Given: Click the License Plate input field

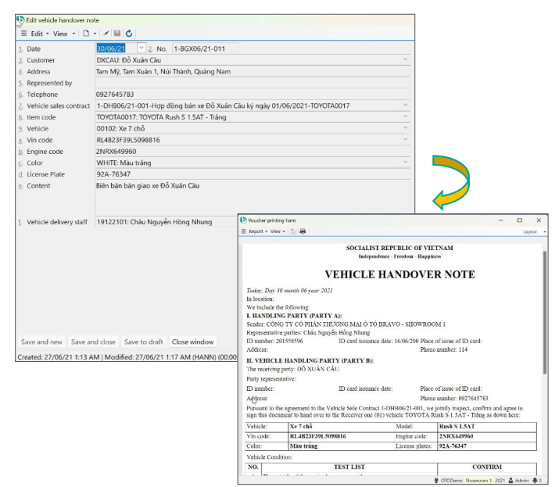Looking at the screenshot, I should (x=250, y=174).
